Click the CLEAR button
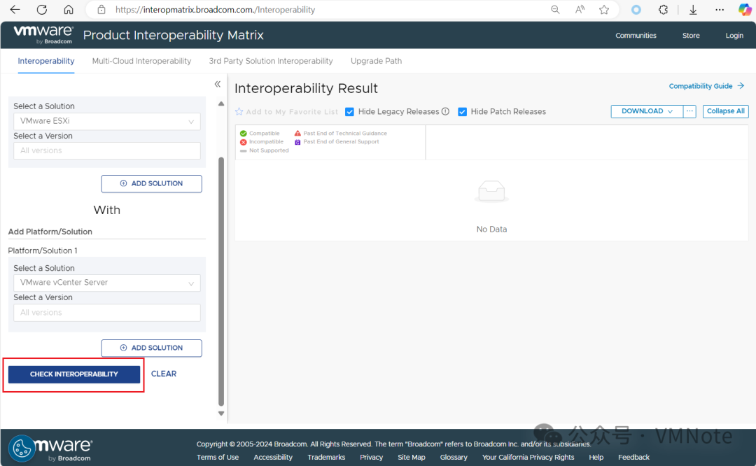The width and height of the screenshot is (756, 466). point(164,374)
